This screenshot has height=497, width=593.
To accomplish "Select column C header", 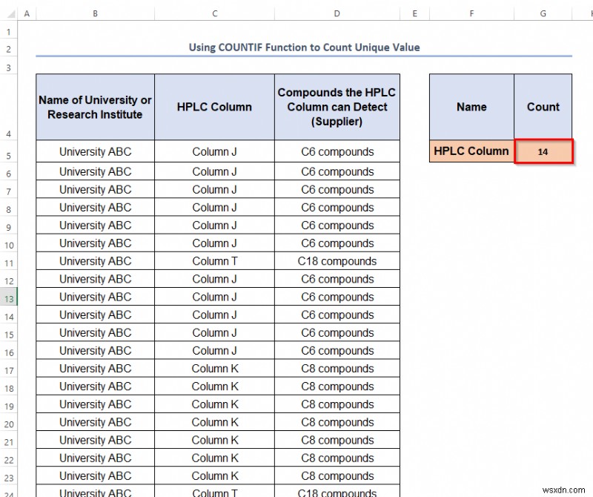I will pyautogui.click(x=214, y=13).
